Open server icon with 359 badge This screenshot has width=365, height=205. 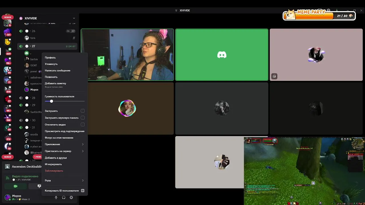[x=7, y=51]
